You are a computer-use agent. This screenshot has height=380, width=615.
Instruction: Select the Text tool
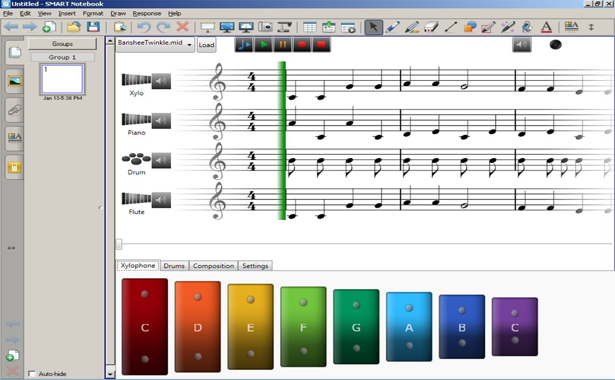pyautogui.click(x=546, y=27)
